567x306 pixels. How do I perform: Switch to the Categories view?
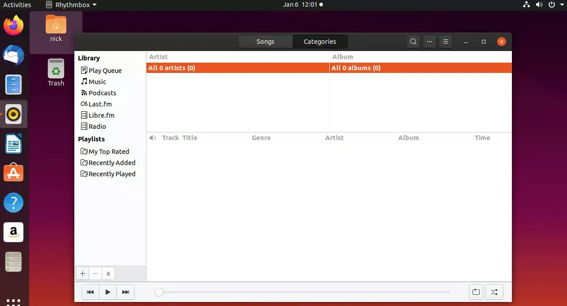click(x=320, y=42)
